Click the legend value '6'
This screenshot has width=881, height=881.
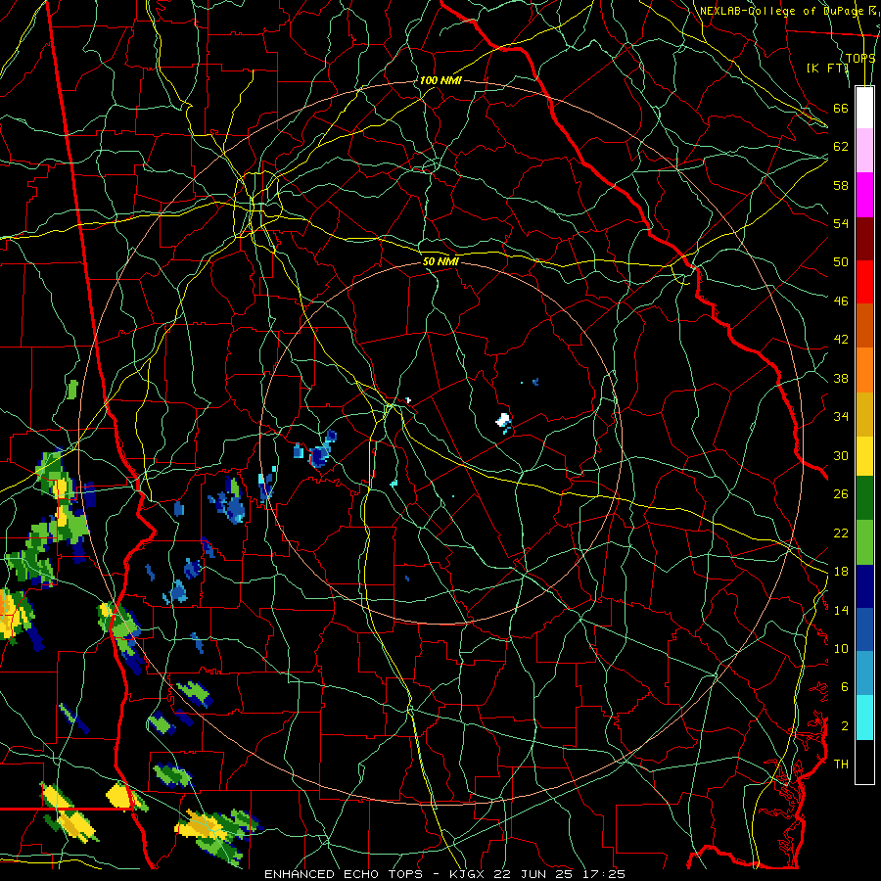(845, 687)
